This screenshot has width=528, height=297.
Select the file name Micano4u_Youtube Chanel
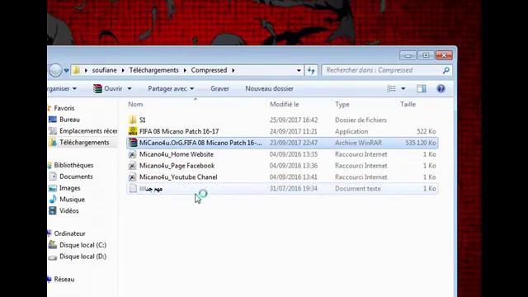pos(178,177)
